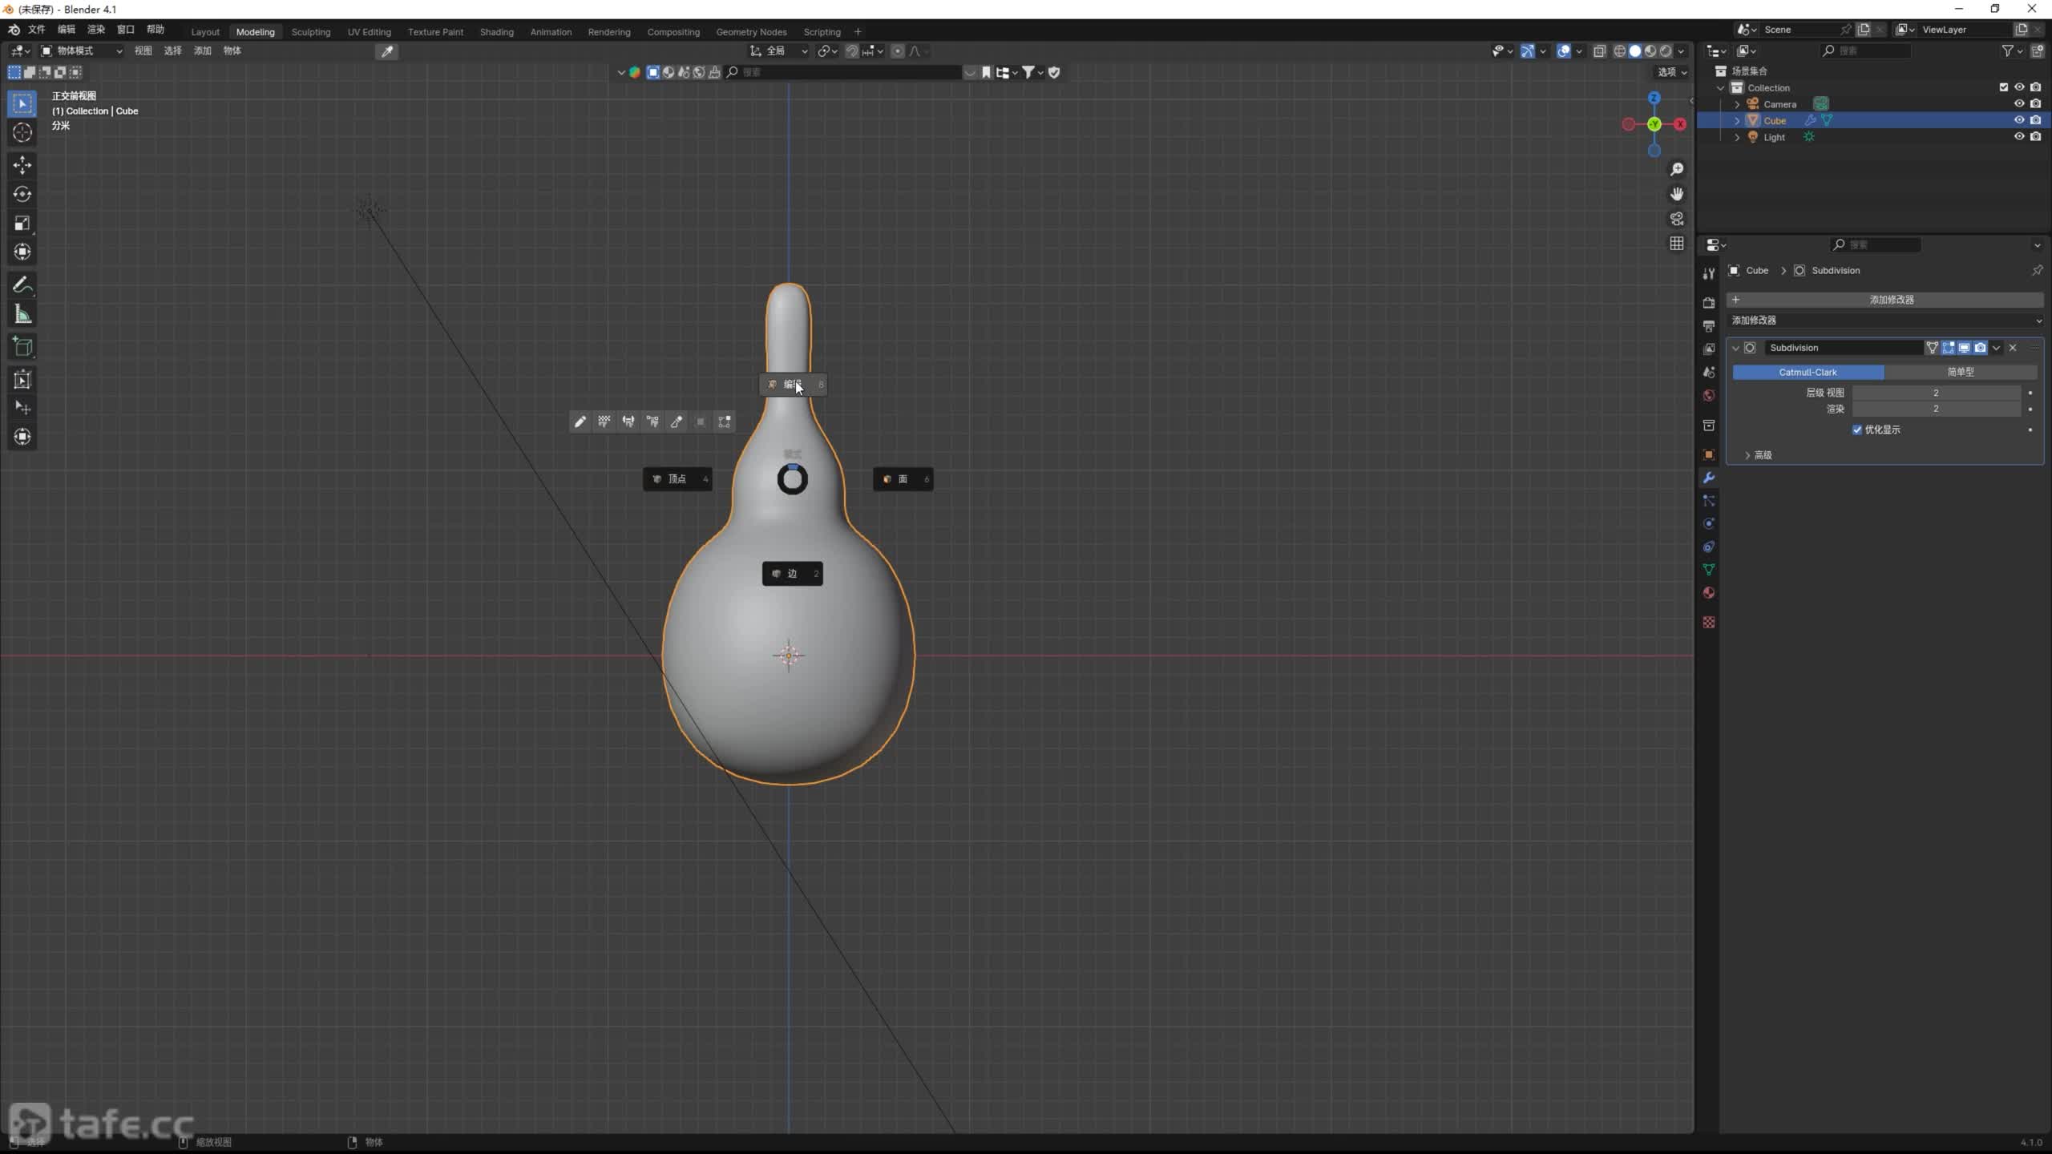
Task: Choose the Measure ruler tool
Action: 22,315
